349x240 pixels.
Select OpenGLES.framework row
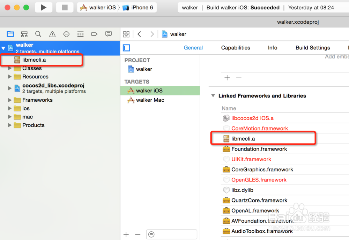tap(285, 180)
